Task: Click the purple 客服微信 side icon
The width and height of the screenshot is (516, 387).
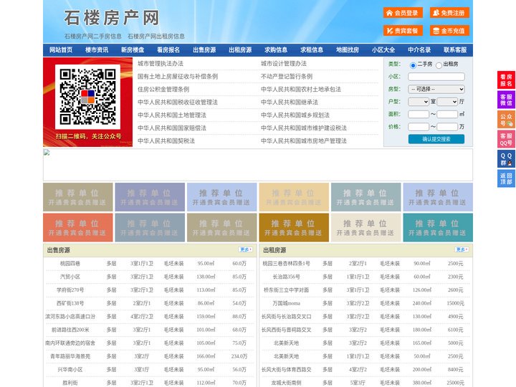Action: (506, 100)
